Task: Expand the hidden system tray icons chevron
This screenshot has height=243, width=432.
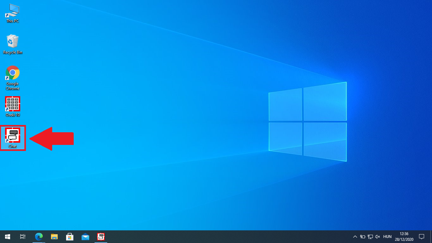Action: point(355,236)
